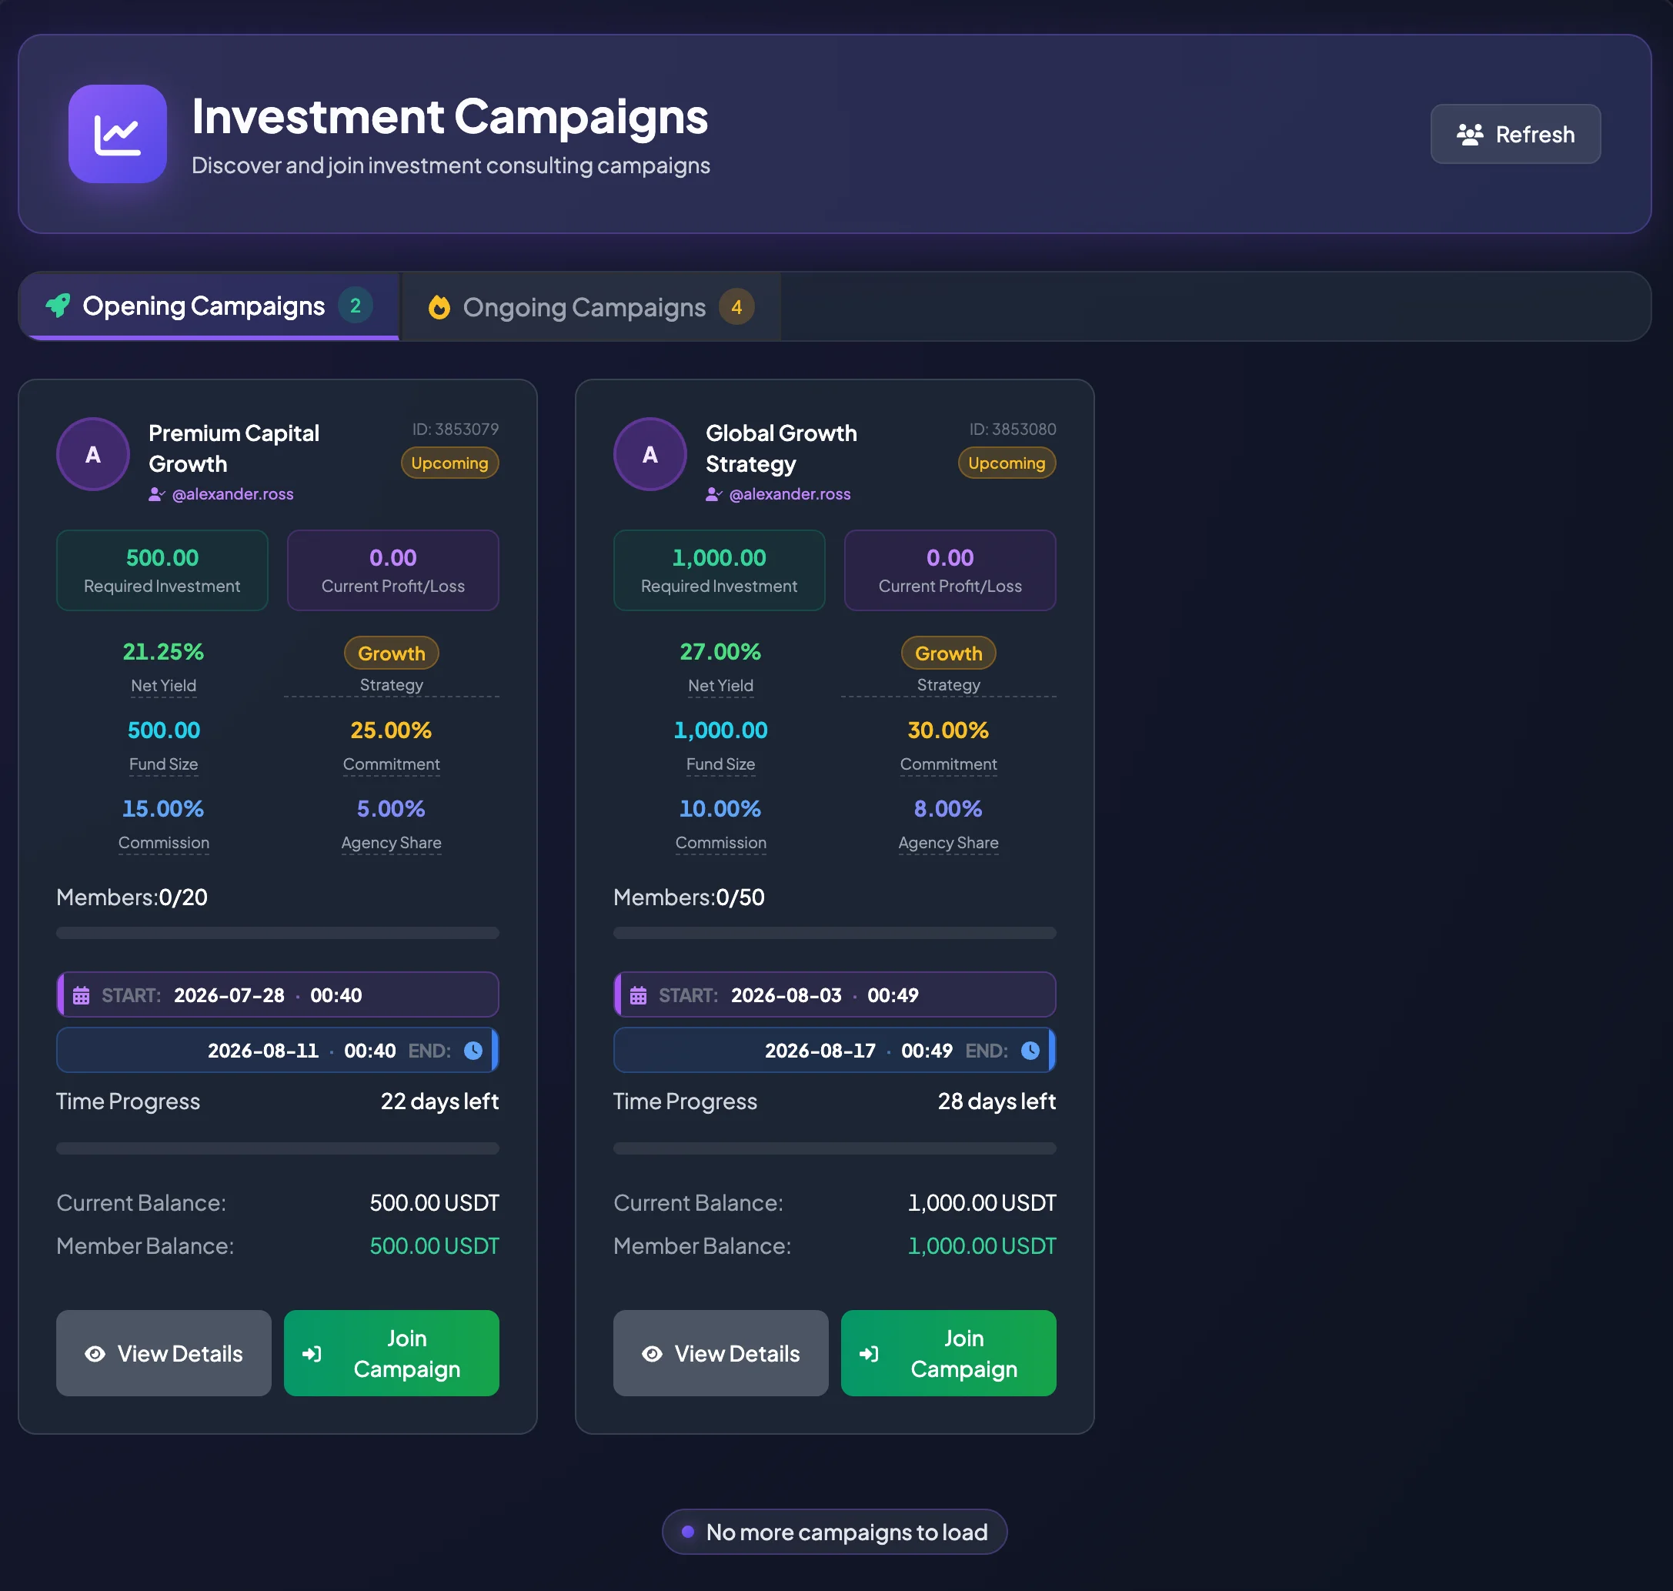Click 10.00% Commission value
The width and height of the screenshot is (1673, 1591).
pos(721,809)
